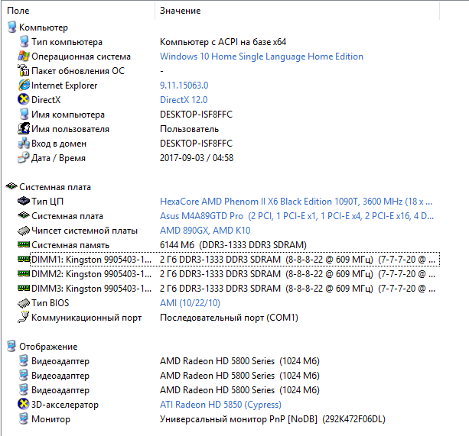Click the Дата / Время clock icon

(x=24, y=157)
